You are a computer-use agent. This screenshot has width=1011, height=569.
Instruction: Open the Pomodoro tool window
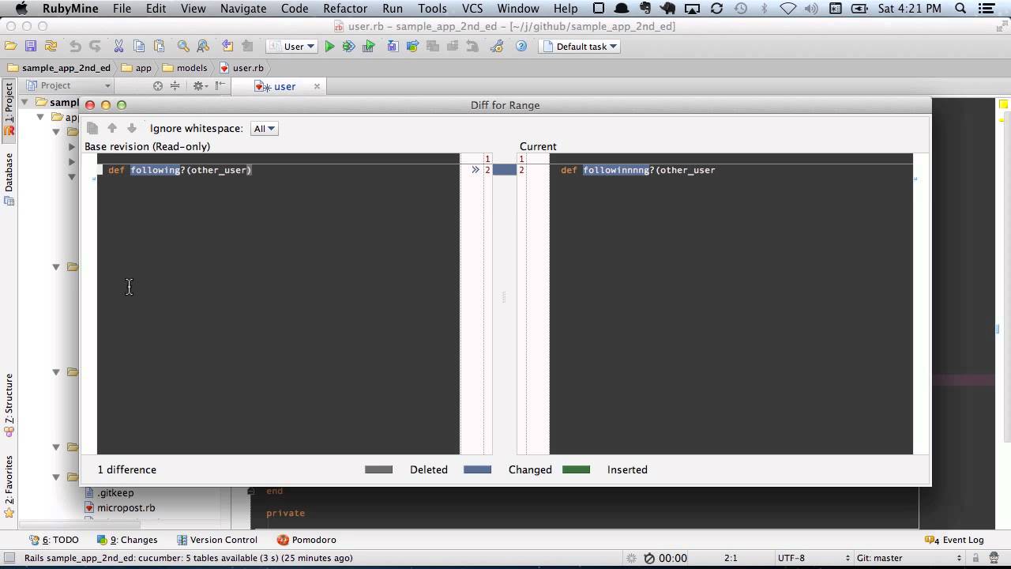306,540
